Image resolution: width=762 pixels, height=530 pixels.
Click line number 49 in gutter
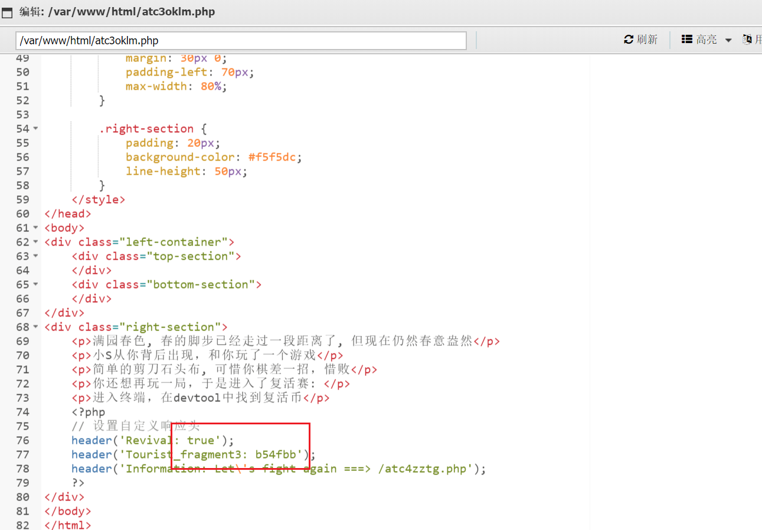click(x=22, y=58)
